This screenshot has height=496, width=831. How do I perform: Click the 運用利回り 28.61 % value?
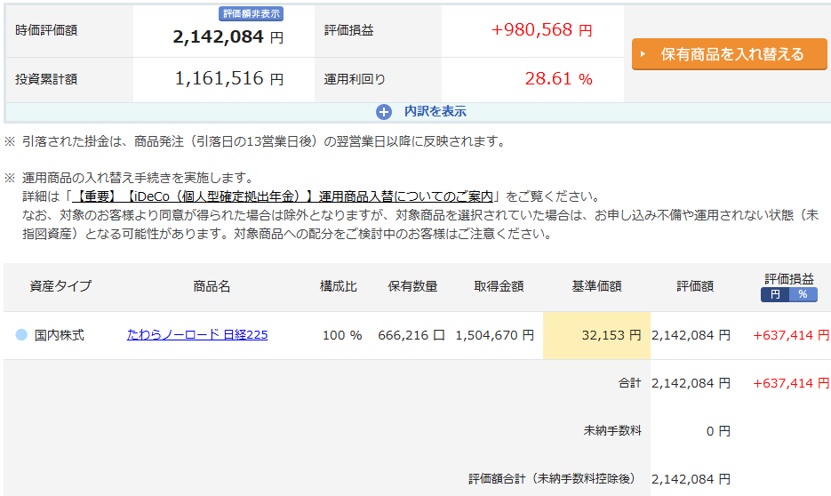tap(558, 79)
